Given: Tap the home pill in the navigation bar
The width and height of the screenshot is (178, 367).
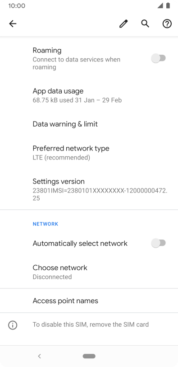Looking at the screenshot, I should pyautogui.click(x=89, y=356).
